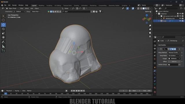Screen dimensions: 185x104
Task: Uncheck Old human skull collection checkbox
Action: pyautogui.click(x=178, y=16)
